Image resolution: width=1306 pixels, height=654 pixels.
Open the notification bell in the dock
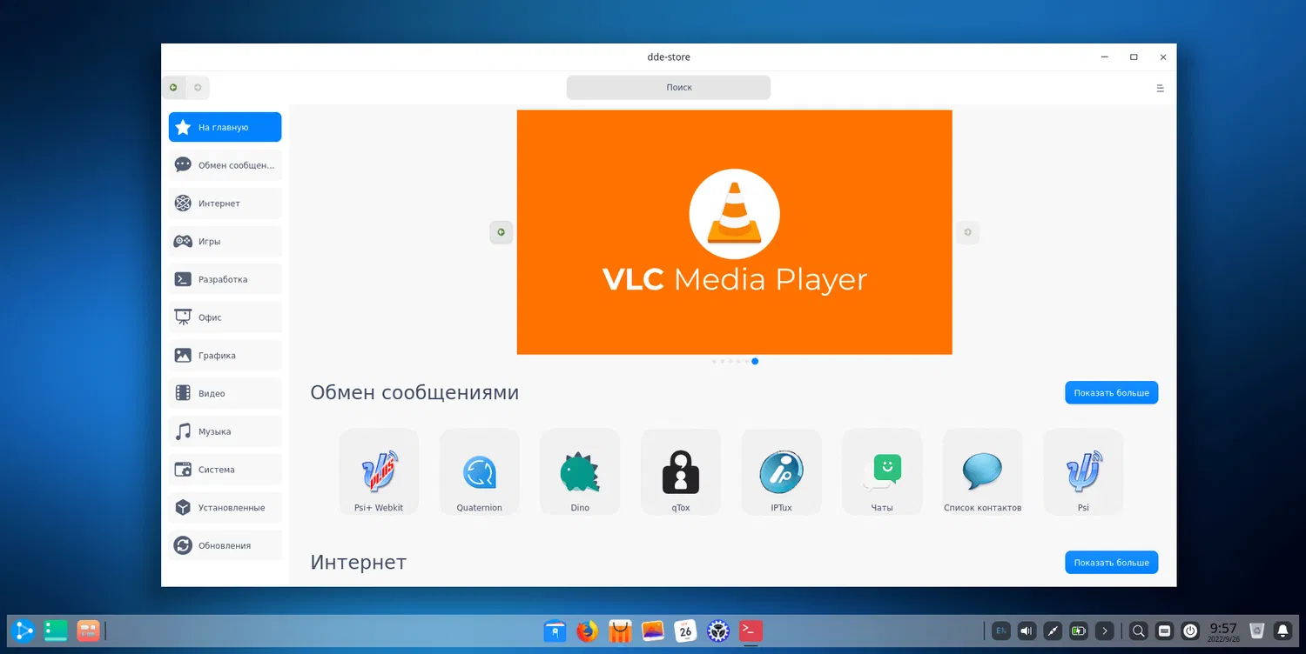[x=1282, y=631]
